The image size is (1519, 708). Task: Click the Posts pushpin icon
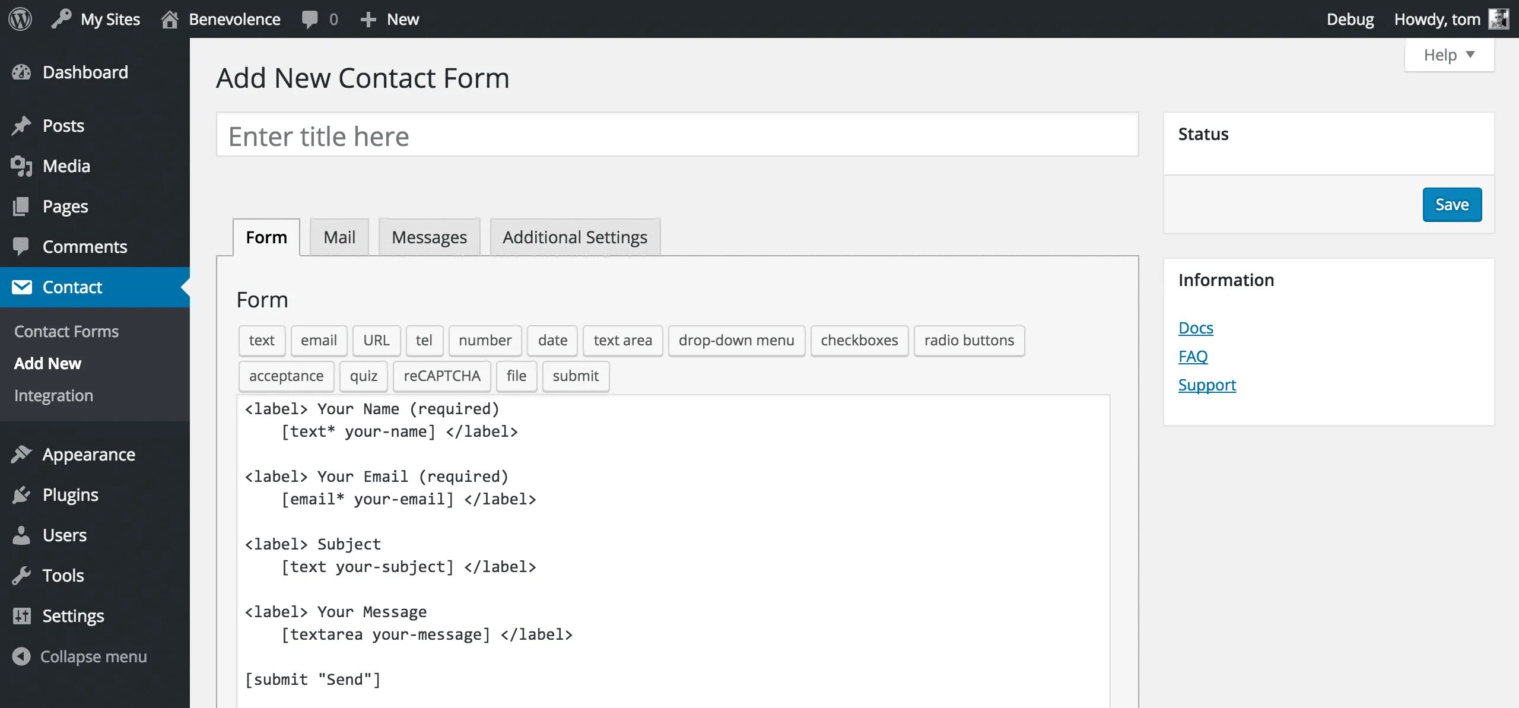click(21, 126)
